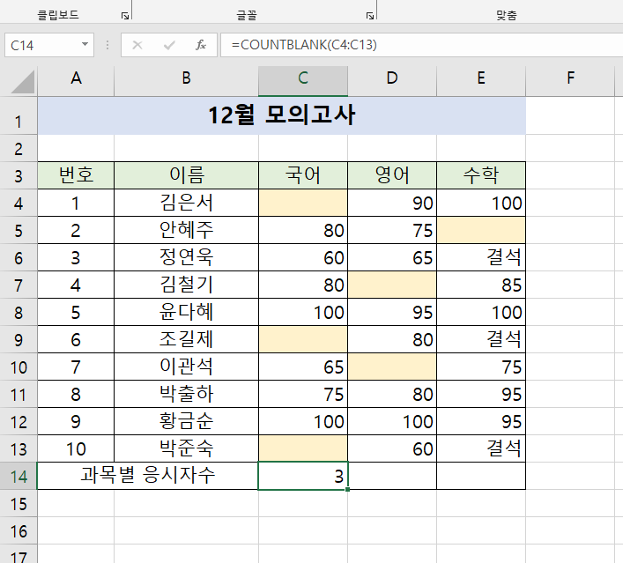Open the clipboard group dialog launcher
Viewport: 623px width, 563px height.
point(125,16)
